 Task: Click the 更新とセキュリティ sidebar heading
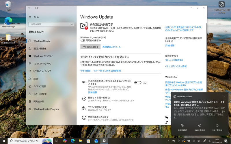37,32
